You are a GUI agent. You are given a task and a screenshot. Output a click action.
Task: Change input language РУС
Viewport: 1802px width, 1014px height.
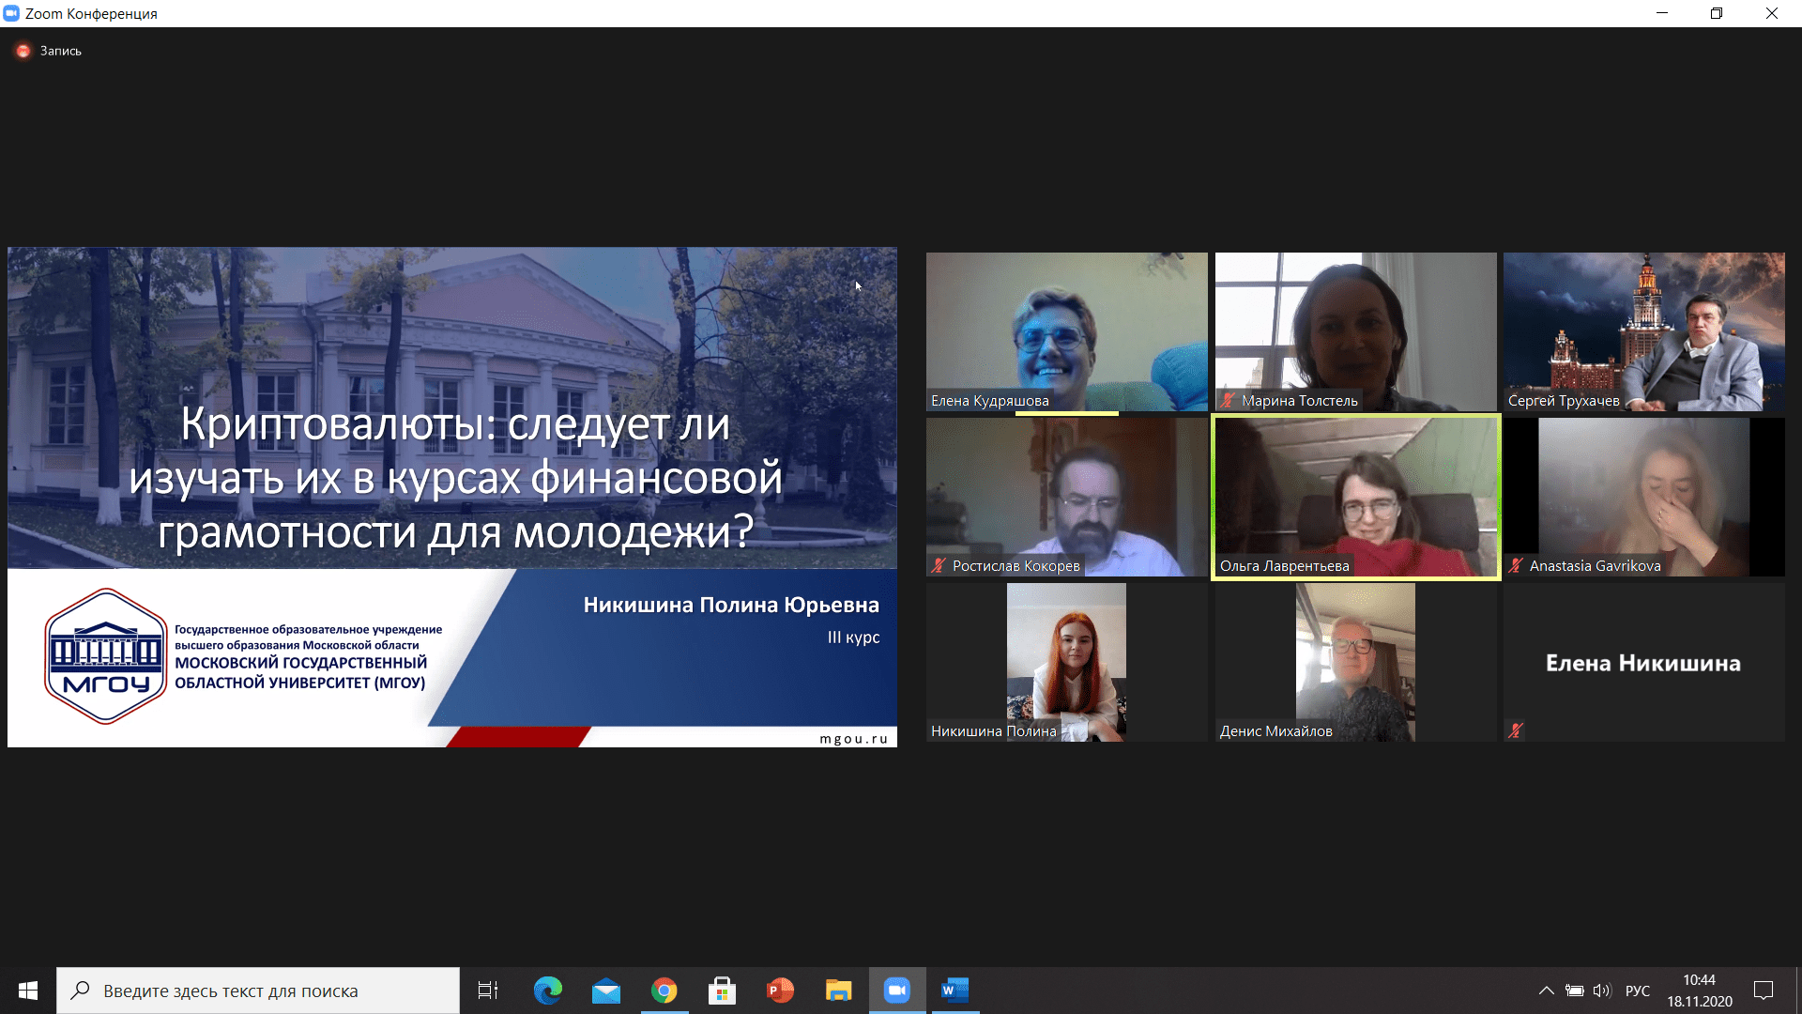(x=1638, y=991)
